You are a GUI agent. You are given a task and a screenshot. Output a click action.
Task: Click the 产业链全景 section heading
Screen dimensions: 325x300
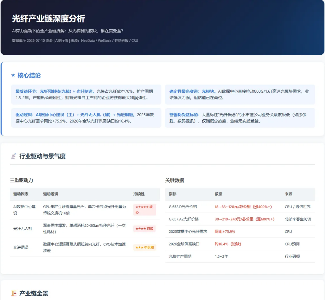pyautogui.click(x=34, y=293)
